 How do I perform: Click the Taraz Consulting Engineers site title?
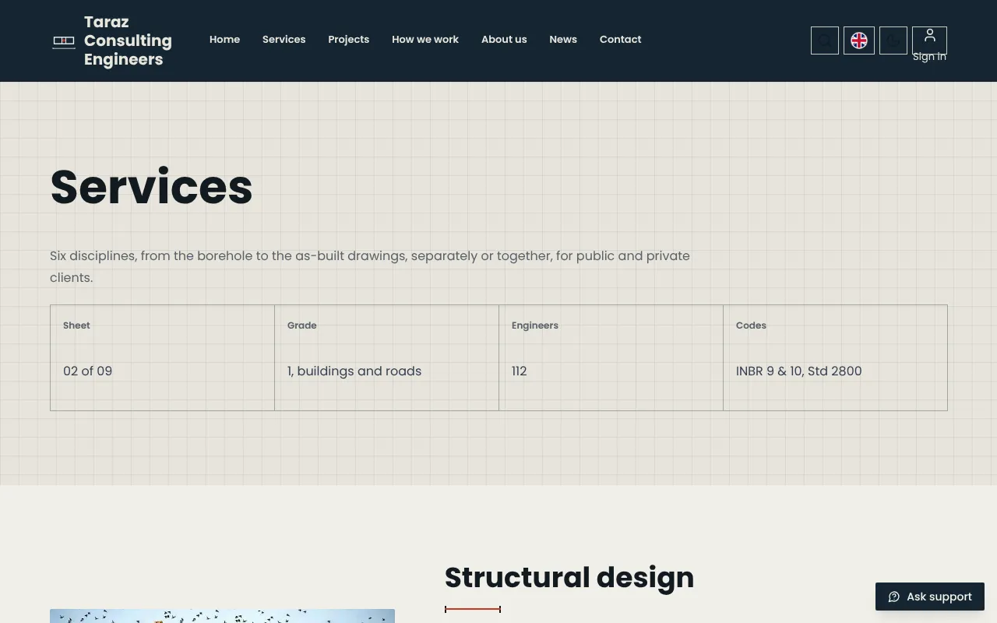coord(128,40)
